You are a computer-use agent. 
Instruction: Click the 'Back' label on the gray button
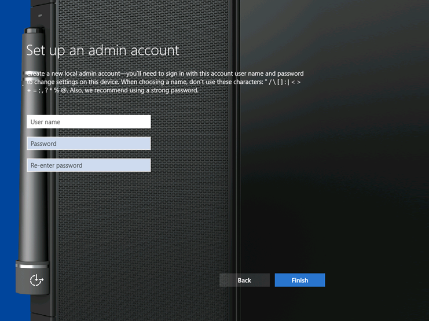point(244,281)
